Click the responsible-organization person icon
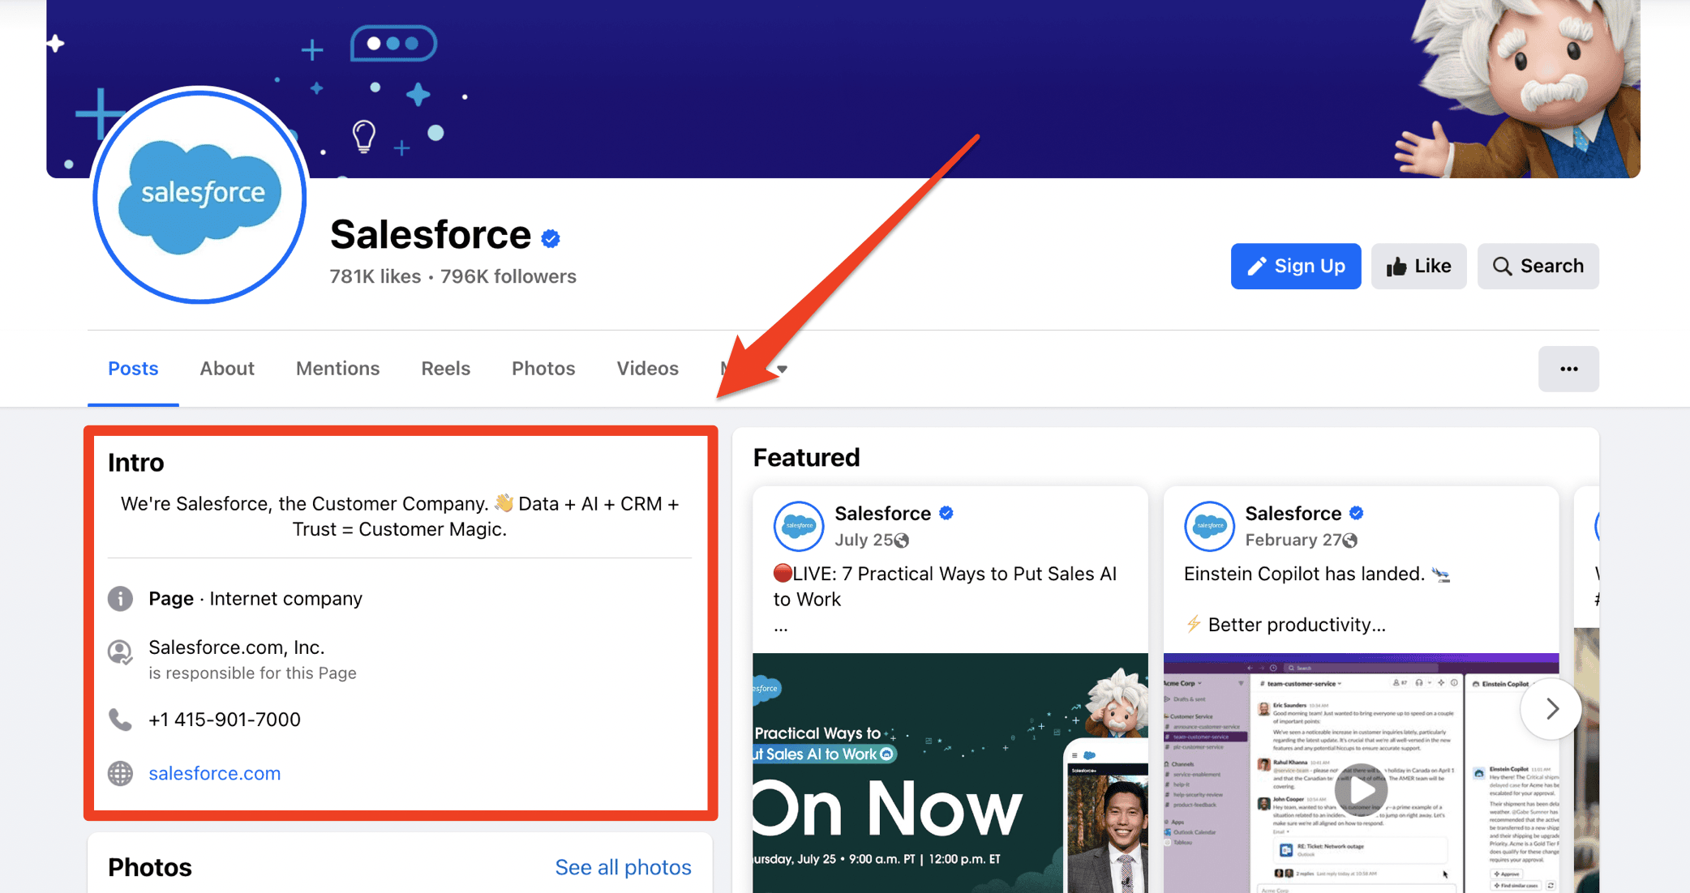1690x893 pixels. pos(121,652)
